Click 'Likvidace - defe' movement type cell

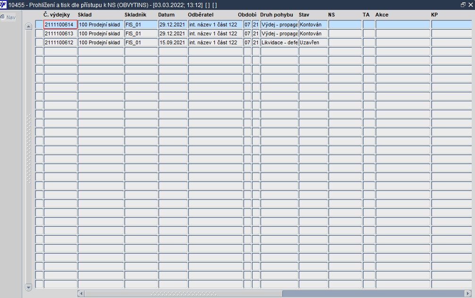pos(279,42)
